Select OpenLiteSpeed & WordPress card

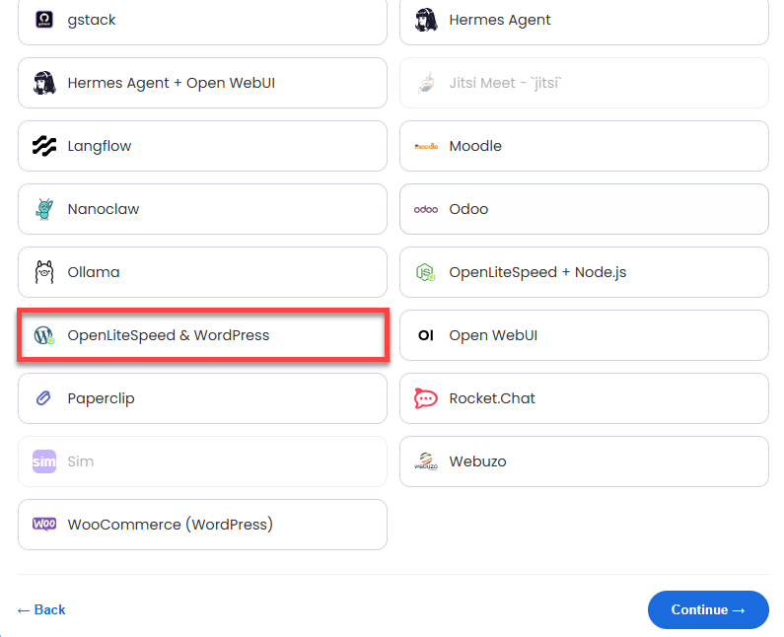click(x=202, y=335)
